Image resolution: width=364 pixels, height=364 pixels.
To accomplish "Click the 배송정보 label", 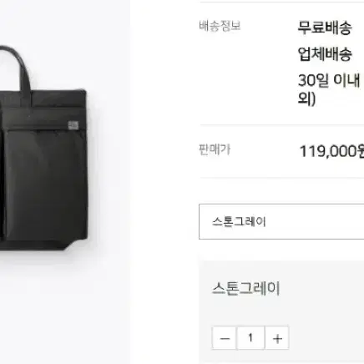I will point(220,26).
